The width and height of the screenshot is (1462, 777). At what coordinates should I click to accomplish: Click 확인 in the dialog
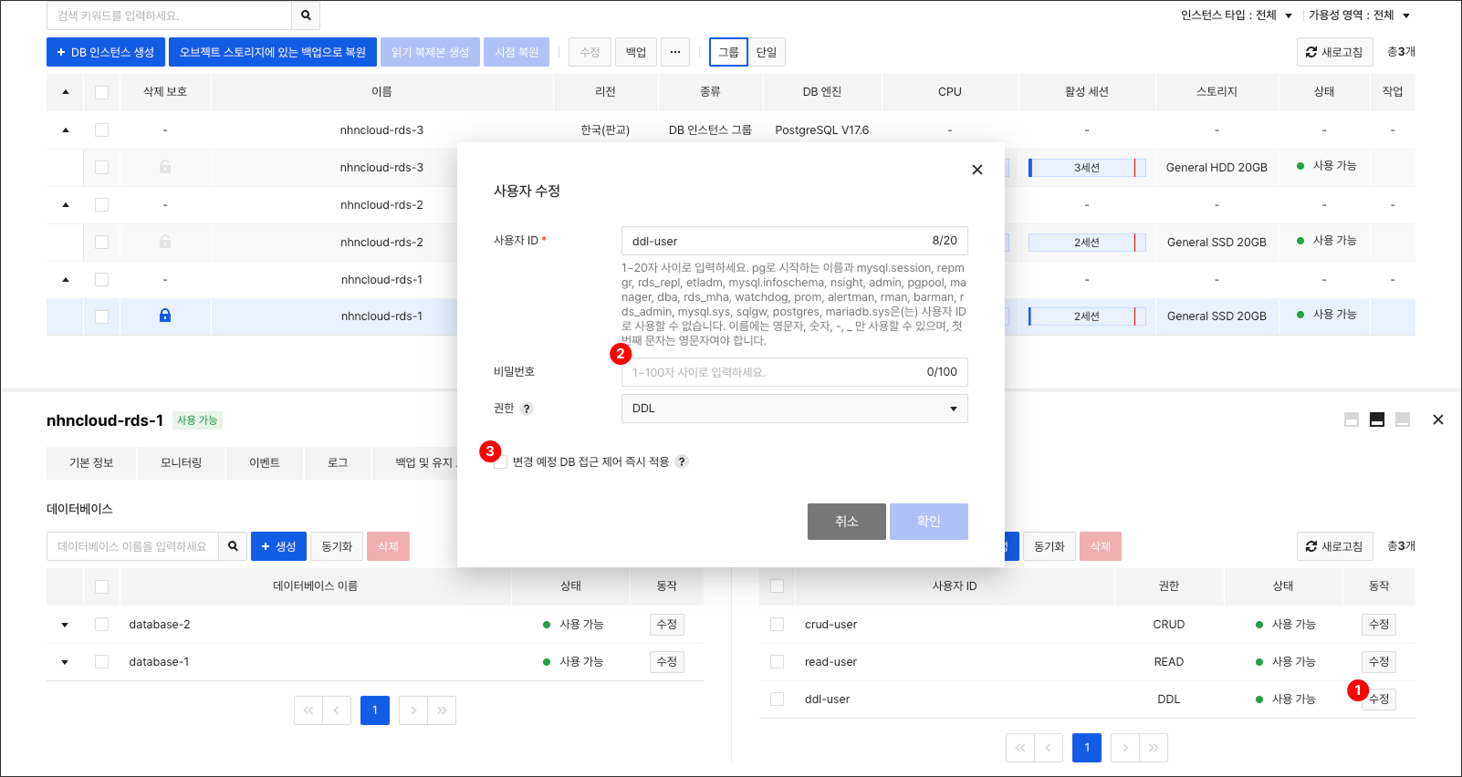tap(929, 522)
